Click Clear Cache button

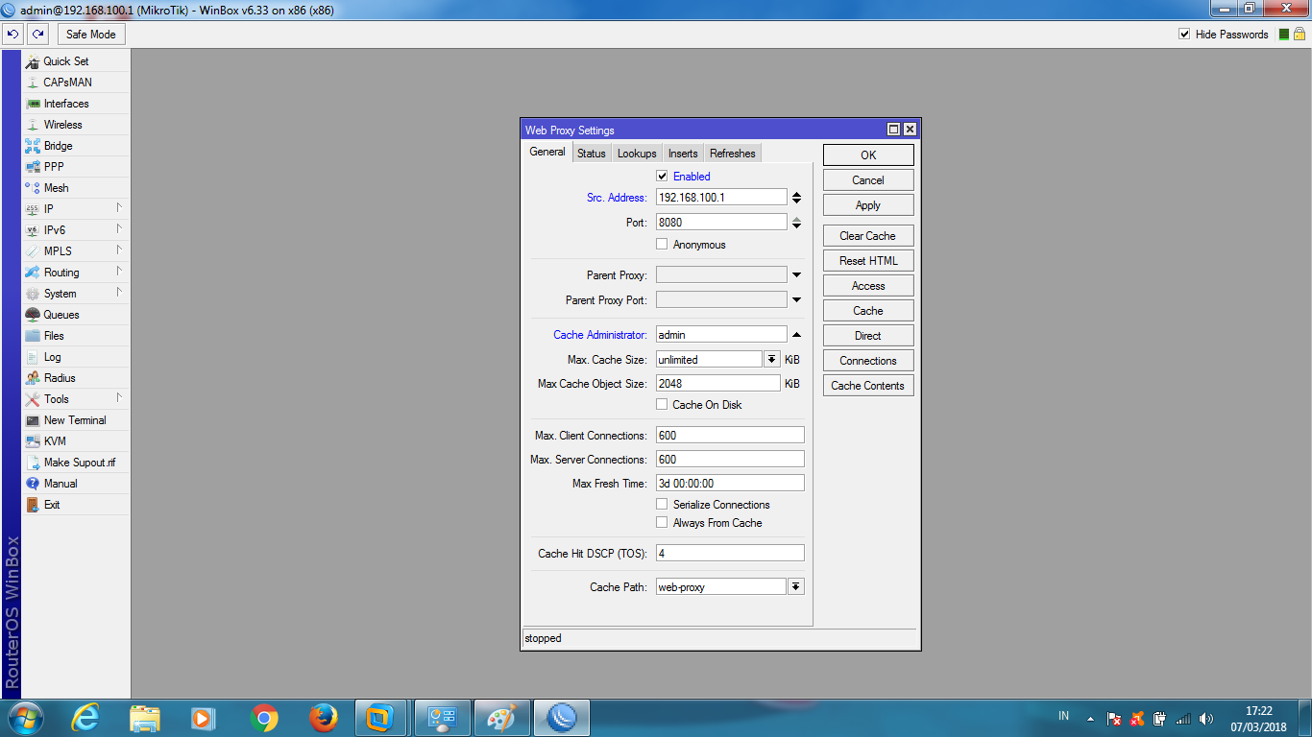[868, 236]
